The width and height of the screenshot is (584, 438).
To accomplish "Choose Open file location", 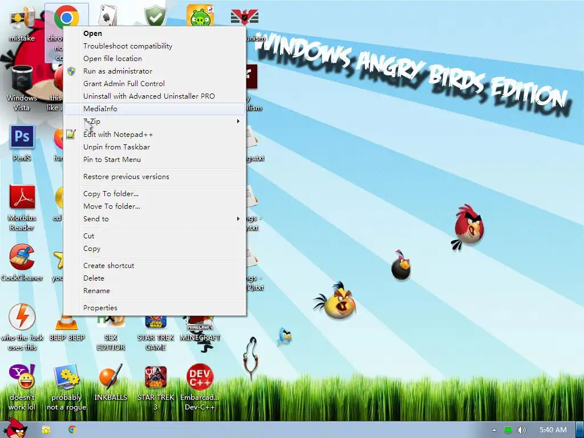I will coord(155,59).
